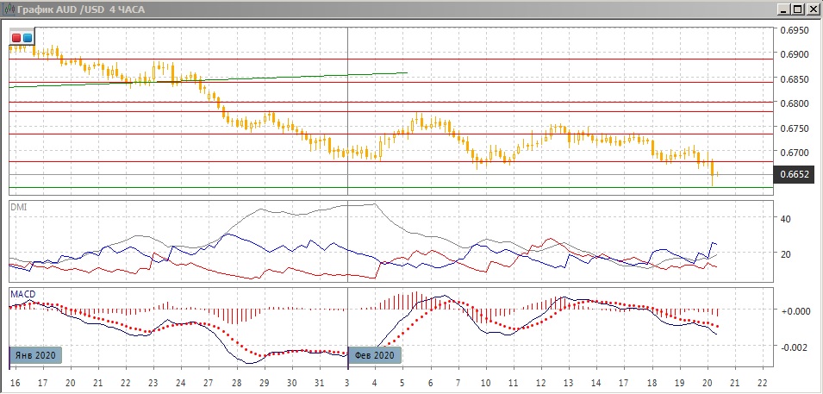This screenshot has height=394, width=823.
Task: Select the current price label 0.6652
Action: [x=795, y=174]
